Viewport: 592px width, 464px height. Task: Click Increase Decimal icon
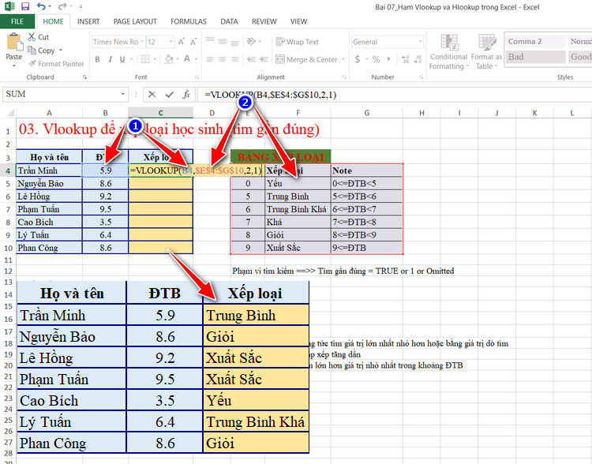pos(406,59)
